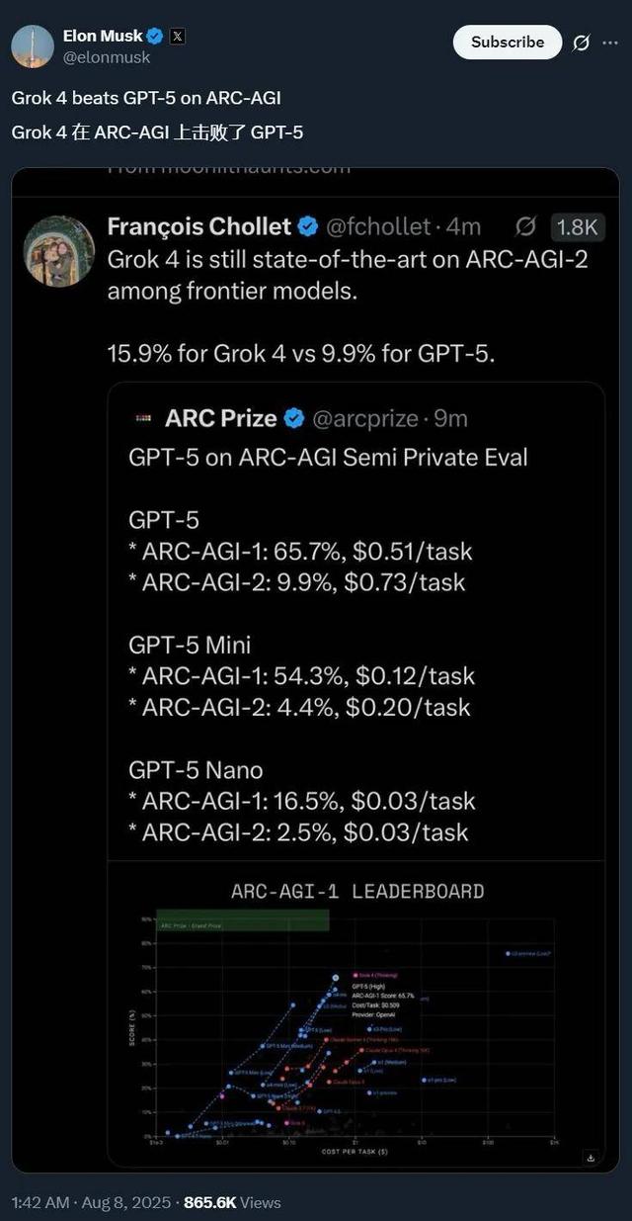Click the Elon Musk display name
The height and width of the screenshot is (1221, 632).
(x=102, y=36)
